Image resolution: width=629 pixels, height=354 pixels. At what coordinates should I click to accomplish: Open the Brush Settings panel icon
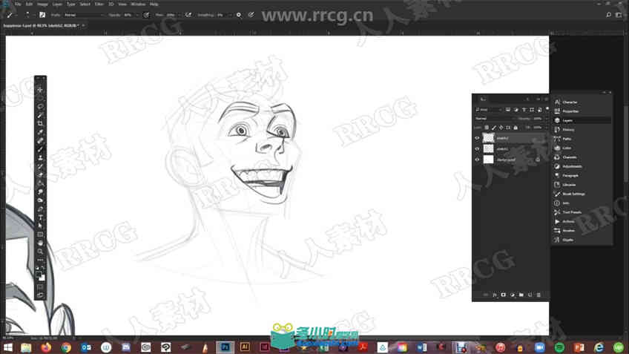click(x=557, y=194)
